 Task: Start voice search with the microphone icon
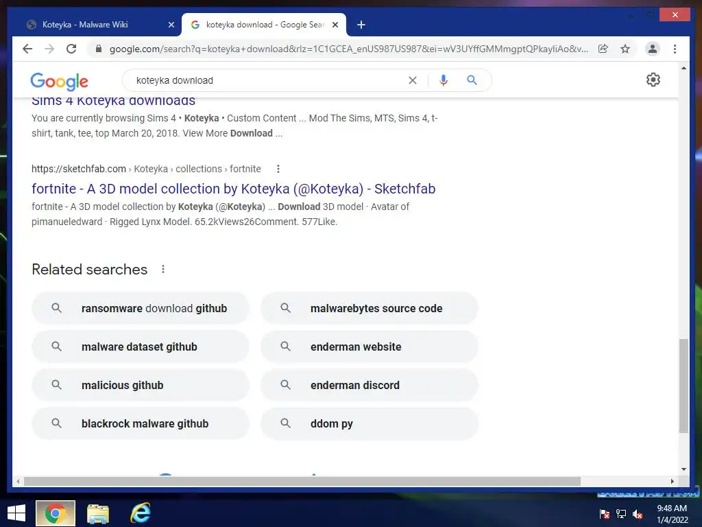point(444,80)
